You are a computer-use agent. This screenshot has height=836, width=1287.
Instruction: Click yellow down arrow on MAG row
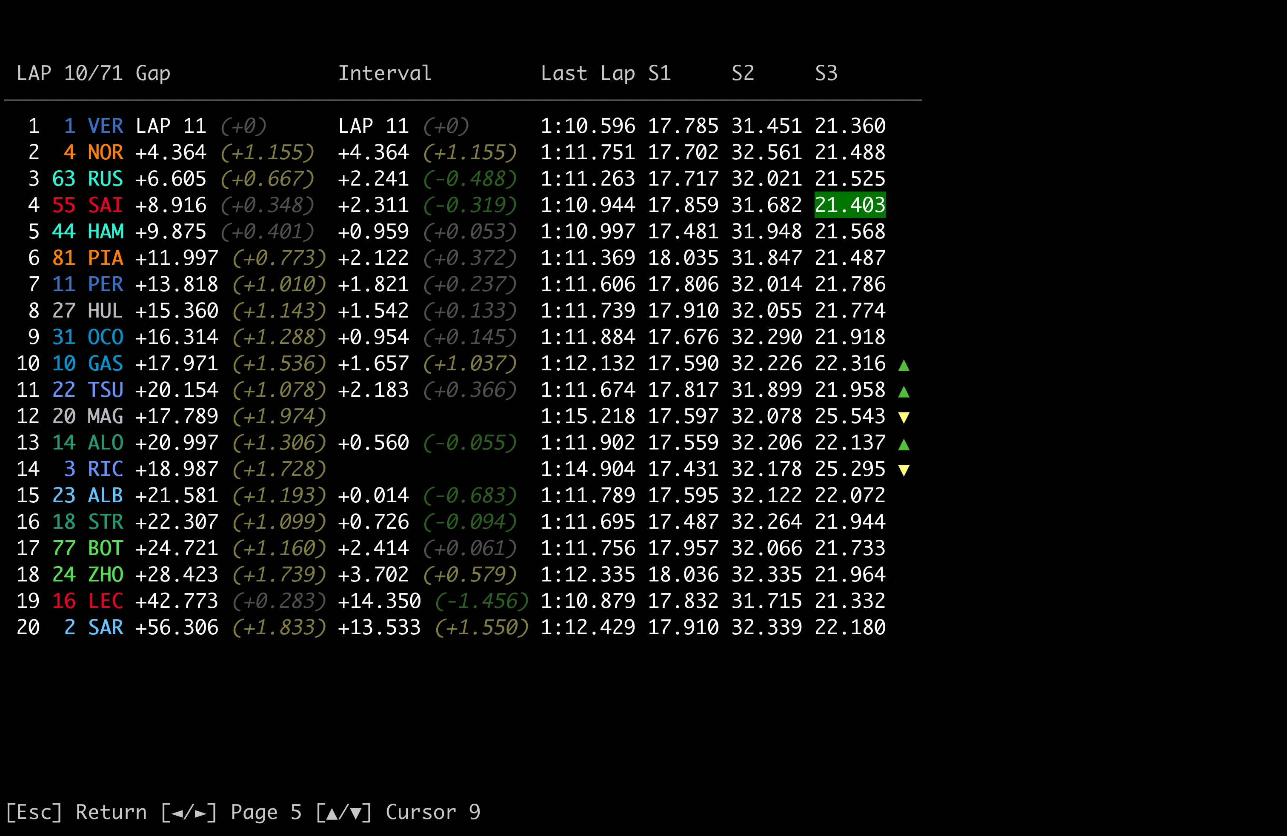coord(904,418)
